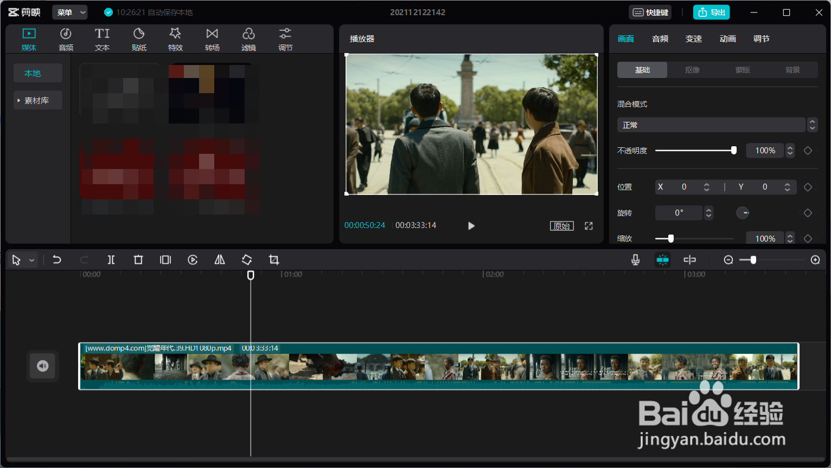The height and width of the screenshot is (468, 831).
Task: Switch to the 画面 tab
Action: click(626, 39)
